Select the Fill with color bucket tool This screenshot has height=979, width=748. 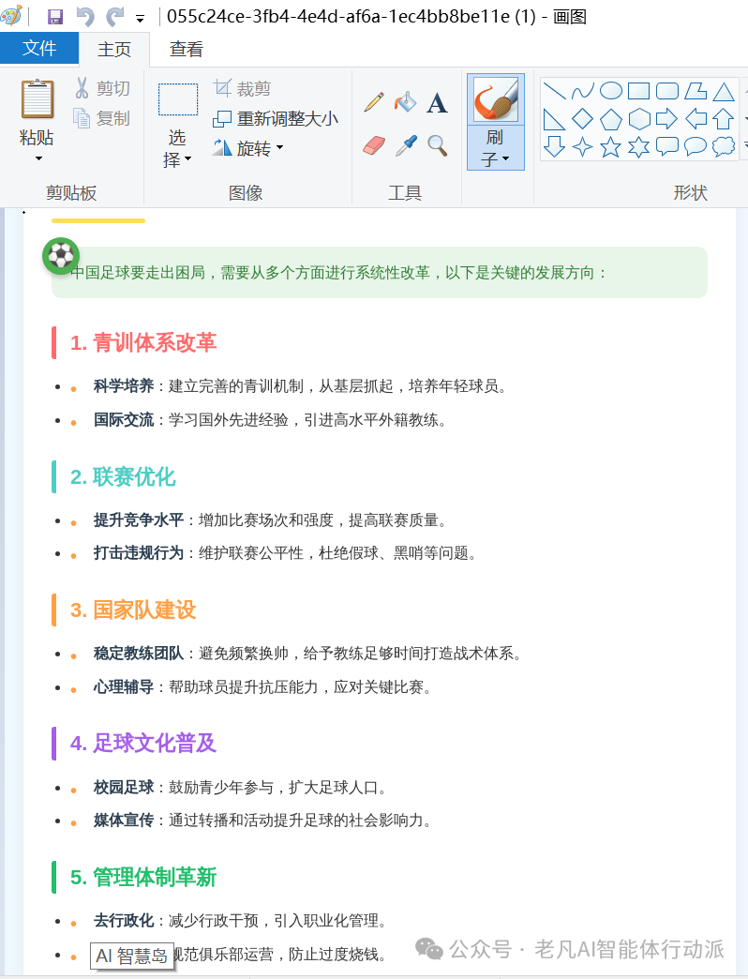point(406,102)
